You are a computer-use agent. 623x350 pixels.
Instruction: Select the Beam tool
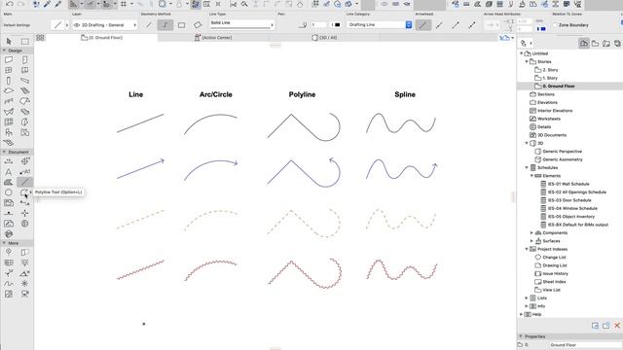click(x=25, y=81)
